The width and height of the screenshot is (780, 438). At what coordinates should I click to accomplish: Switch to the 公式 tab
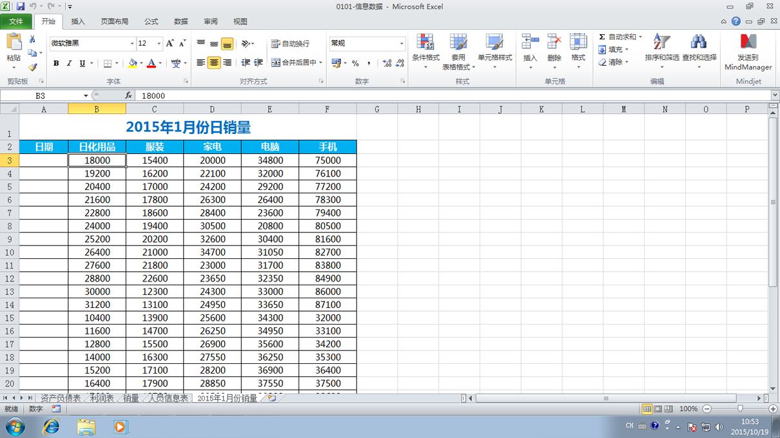coord(151,21)
